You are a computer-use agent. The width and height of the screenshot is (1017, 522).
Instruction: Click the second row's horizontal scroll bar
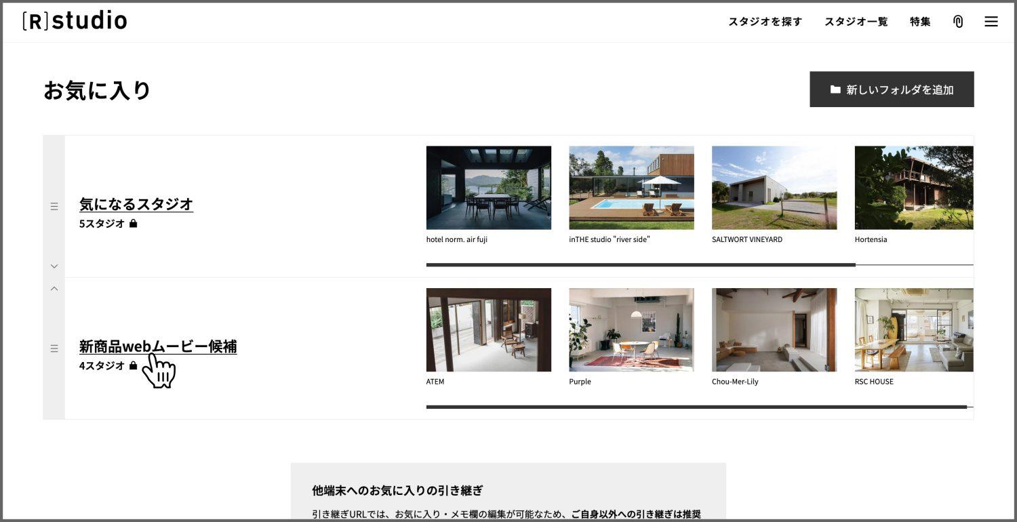coord(696,407)
